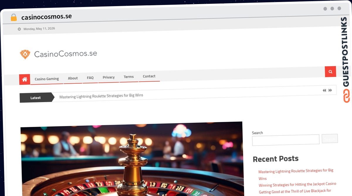352x196 pixels.
Task: Open recent post Mastering Lightning Roulette Strategies
Action: coord(296,174)
